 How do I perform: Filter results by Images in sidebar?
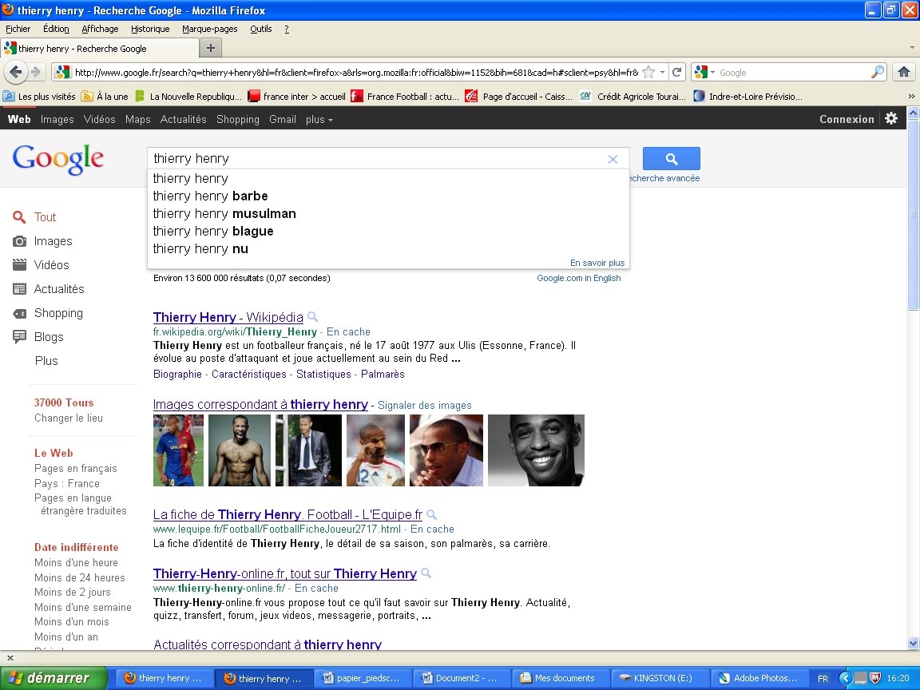[x=53, y=241]
